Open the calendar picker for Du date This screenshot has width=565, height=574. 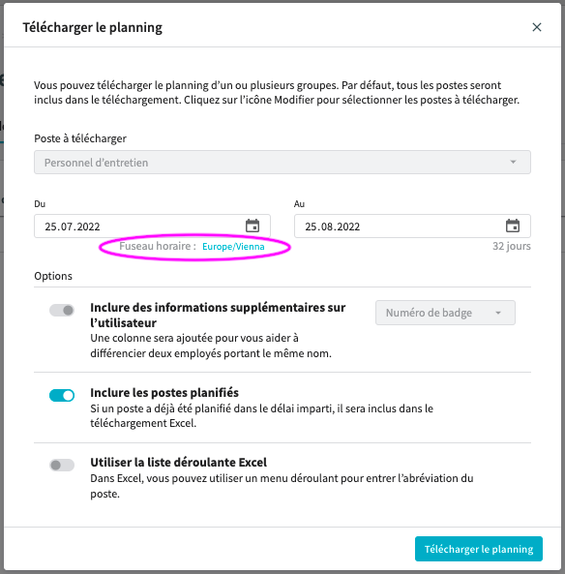click(253, 226)
